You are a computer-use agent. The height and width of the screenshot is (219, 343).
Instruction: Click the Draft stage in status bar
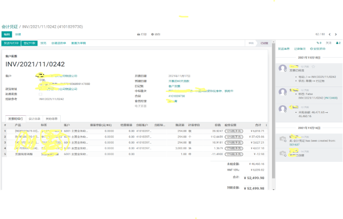(x=251, y=43)
